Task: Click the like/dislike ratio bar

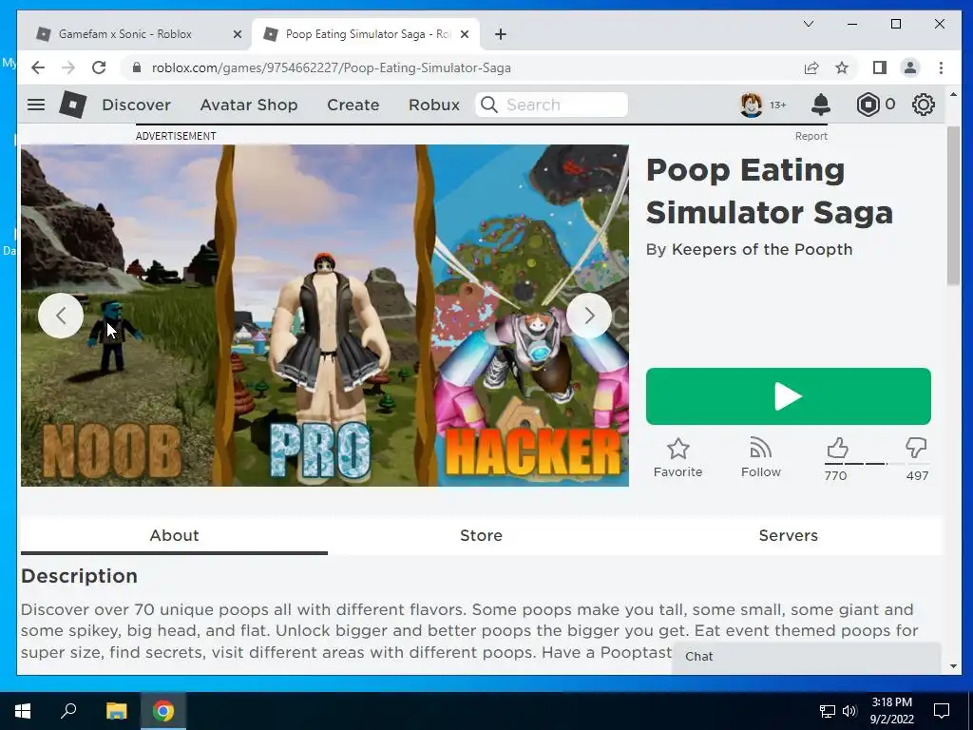Action: (x=877, y=463)
